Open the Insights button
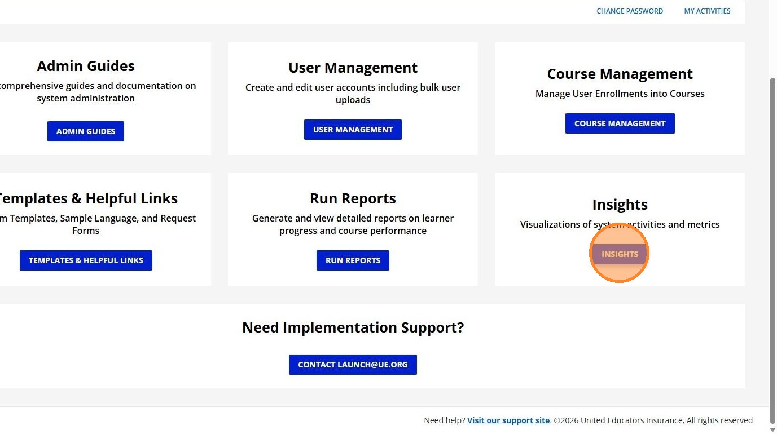Screen dimensions: 777x434 click(x=620, y=254)
